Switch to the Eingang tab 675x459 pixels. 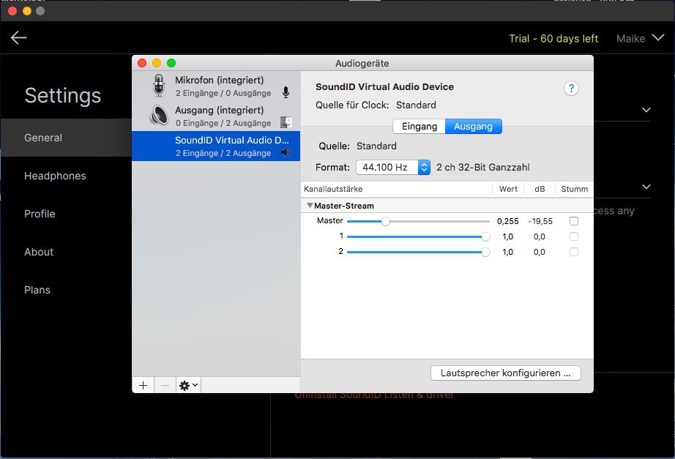point(419,126)
